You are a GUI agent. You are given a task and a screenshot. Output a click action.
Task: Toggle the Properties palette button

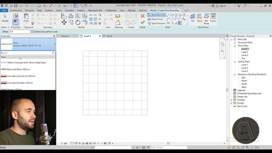(15, 22)
